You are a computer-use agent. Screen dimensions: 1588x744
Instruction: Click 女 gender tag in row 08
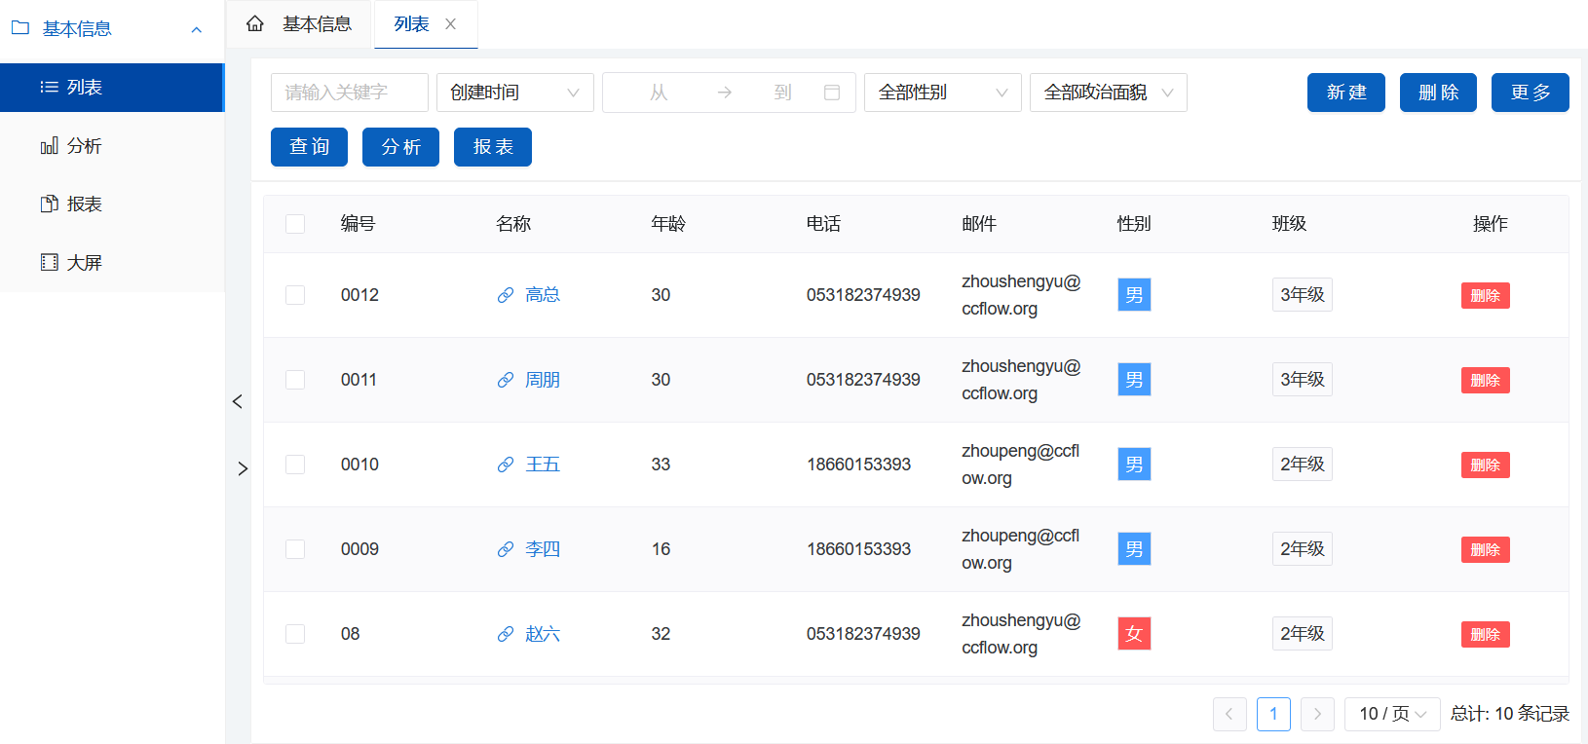pyautogui.click(x=1134, y=634)
